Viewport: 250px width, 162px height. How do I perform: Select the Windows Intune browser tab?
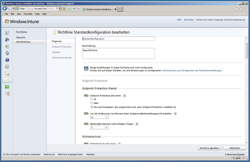99,9
